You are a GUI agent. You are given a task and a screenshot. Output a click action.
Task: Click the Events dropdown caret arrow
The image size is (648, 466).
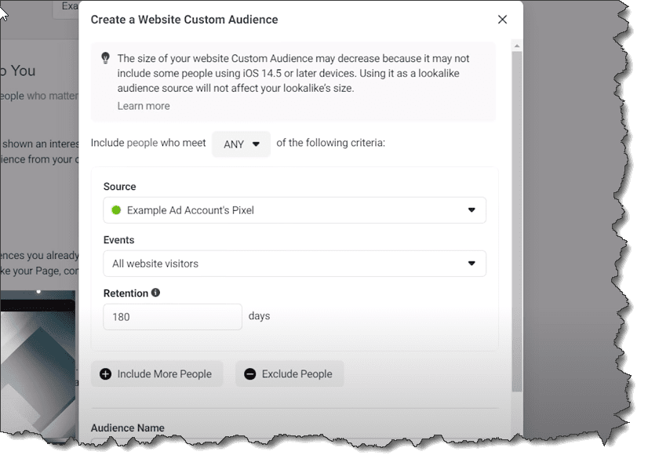(x=471, y=264)
